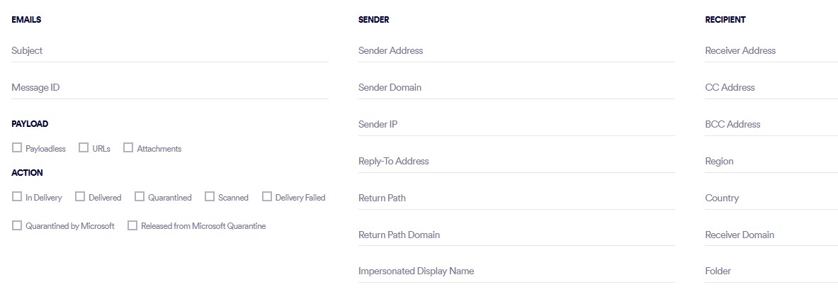The height and width of the screenshot is (292, 838).
Task: Select the Impersonated Display Name field
Action: coord(516,271)
